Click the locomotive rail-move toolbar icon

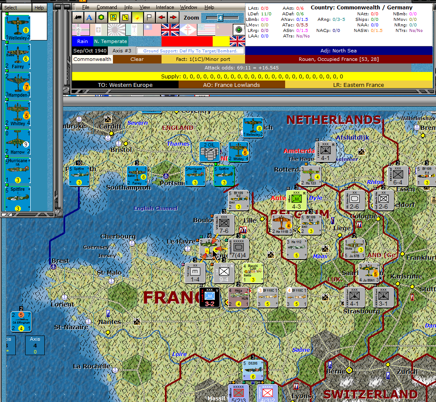coord(78,17)
